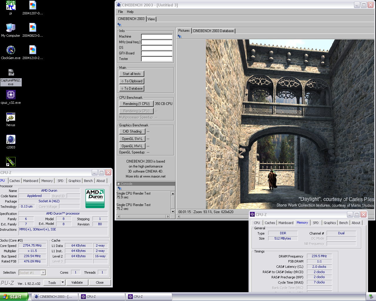Open the Start menu
Screen dimensions: 376x301
[x=14, y=297]
